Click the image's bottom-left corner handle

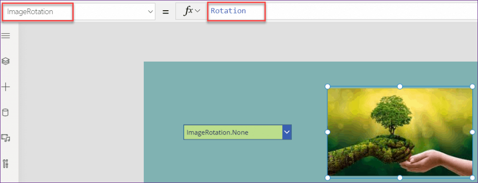(328, 177)
